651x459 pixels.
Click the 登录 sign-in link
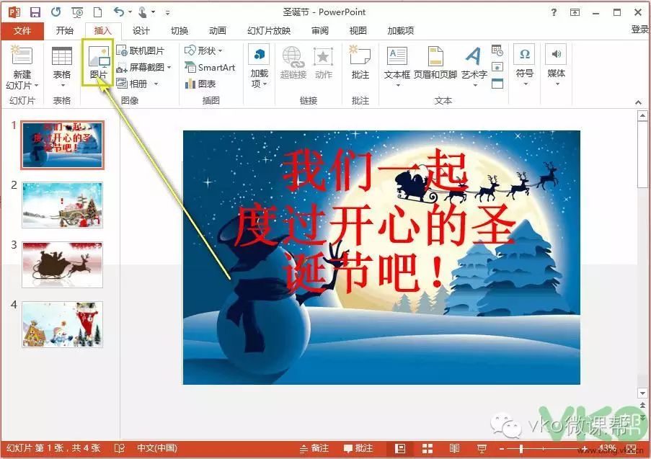pyautogui.click(x=639, y=30)
